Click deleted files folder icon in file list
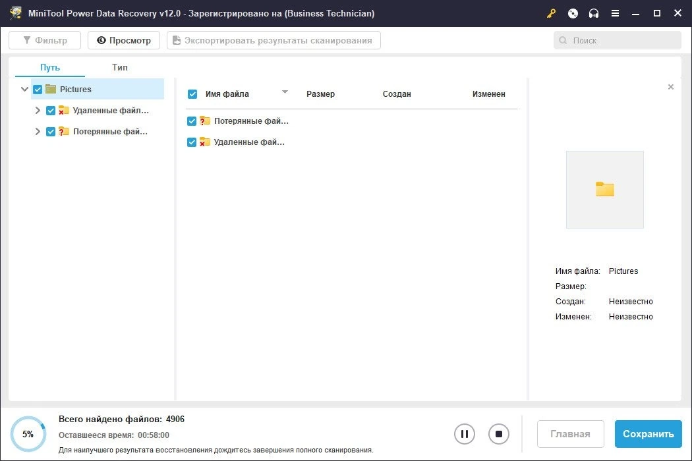Screen dimensions: 692x461 point(205,142)
